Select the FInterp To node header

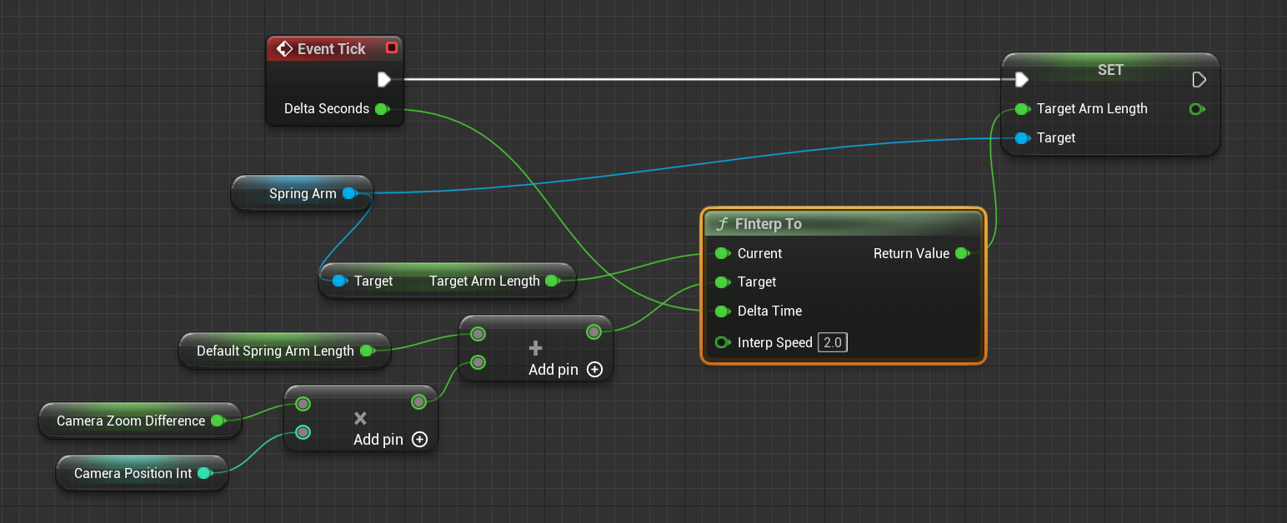844,223
